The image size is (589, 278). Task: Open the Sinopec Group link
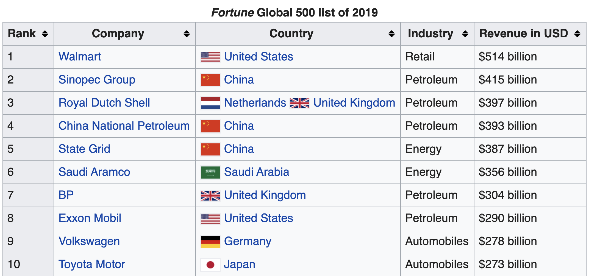tap(97, 80)
